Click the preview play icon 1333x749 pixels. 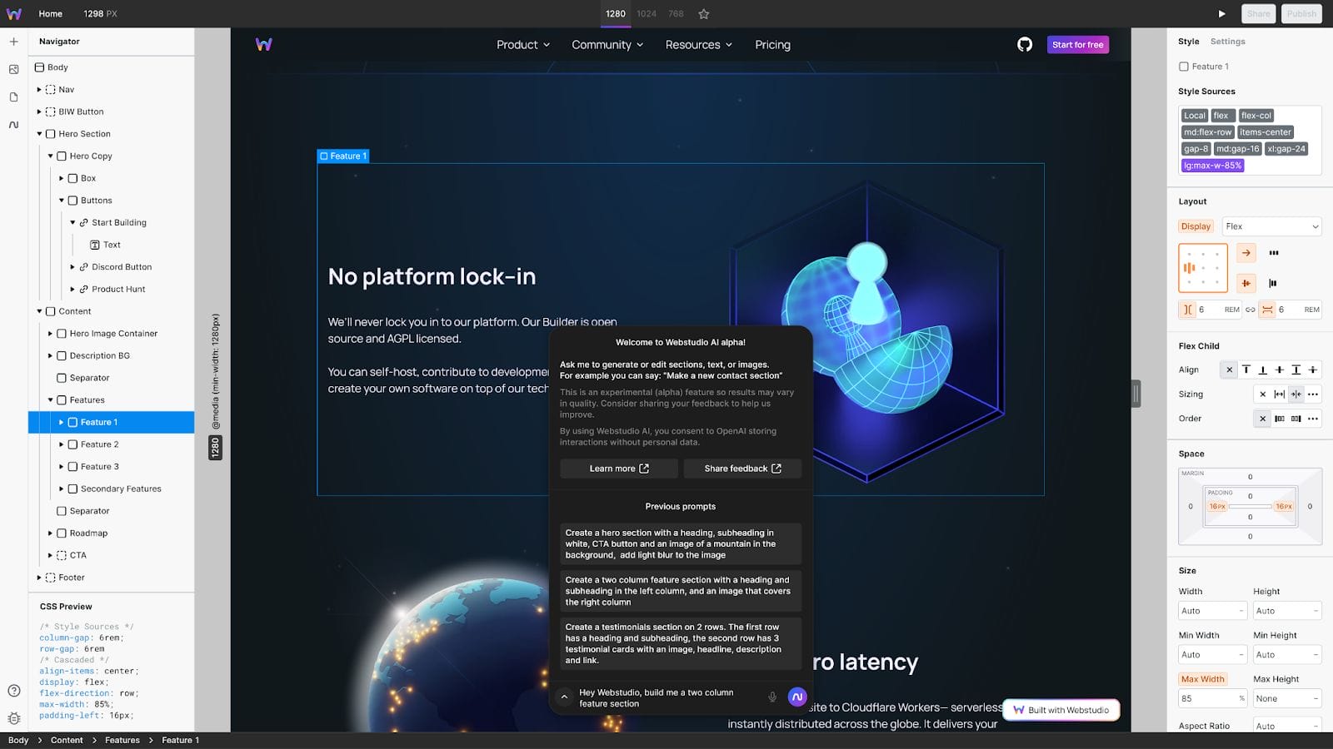[1221, 14]
